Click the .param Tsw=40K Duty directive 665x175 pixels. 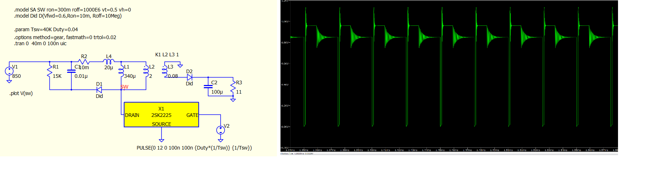pyautogui.click(x=46, y=29)
